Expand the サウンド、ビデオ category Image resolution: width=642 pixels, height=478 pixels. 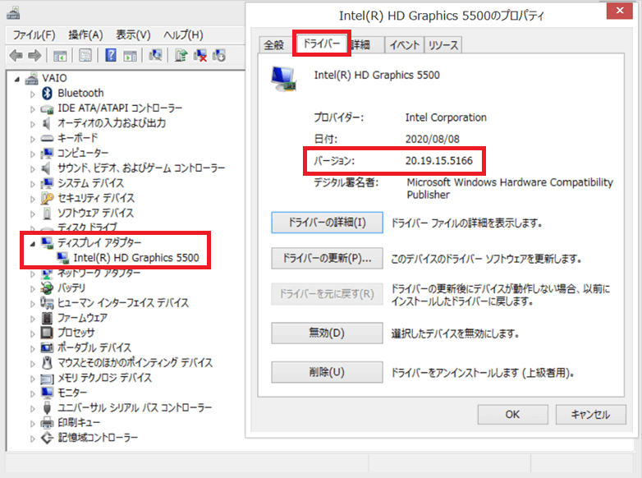(33, 168)
